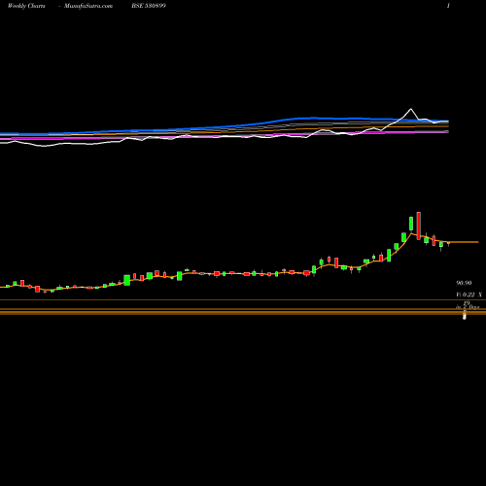Image resolution: width=486 pixels, height=486 pixels.
Task: Click the 'BSE 539899' symbol label
Action: click(x=149, y=6)
